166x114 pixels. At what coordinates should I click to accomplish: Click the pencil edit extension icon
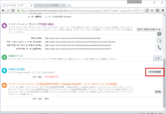pos(157,10)
